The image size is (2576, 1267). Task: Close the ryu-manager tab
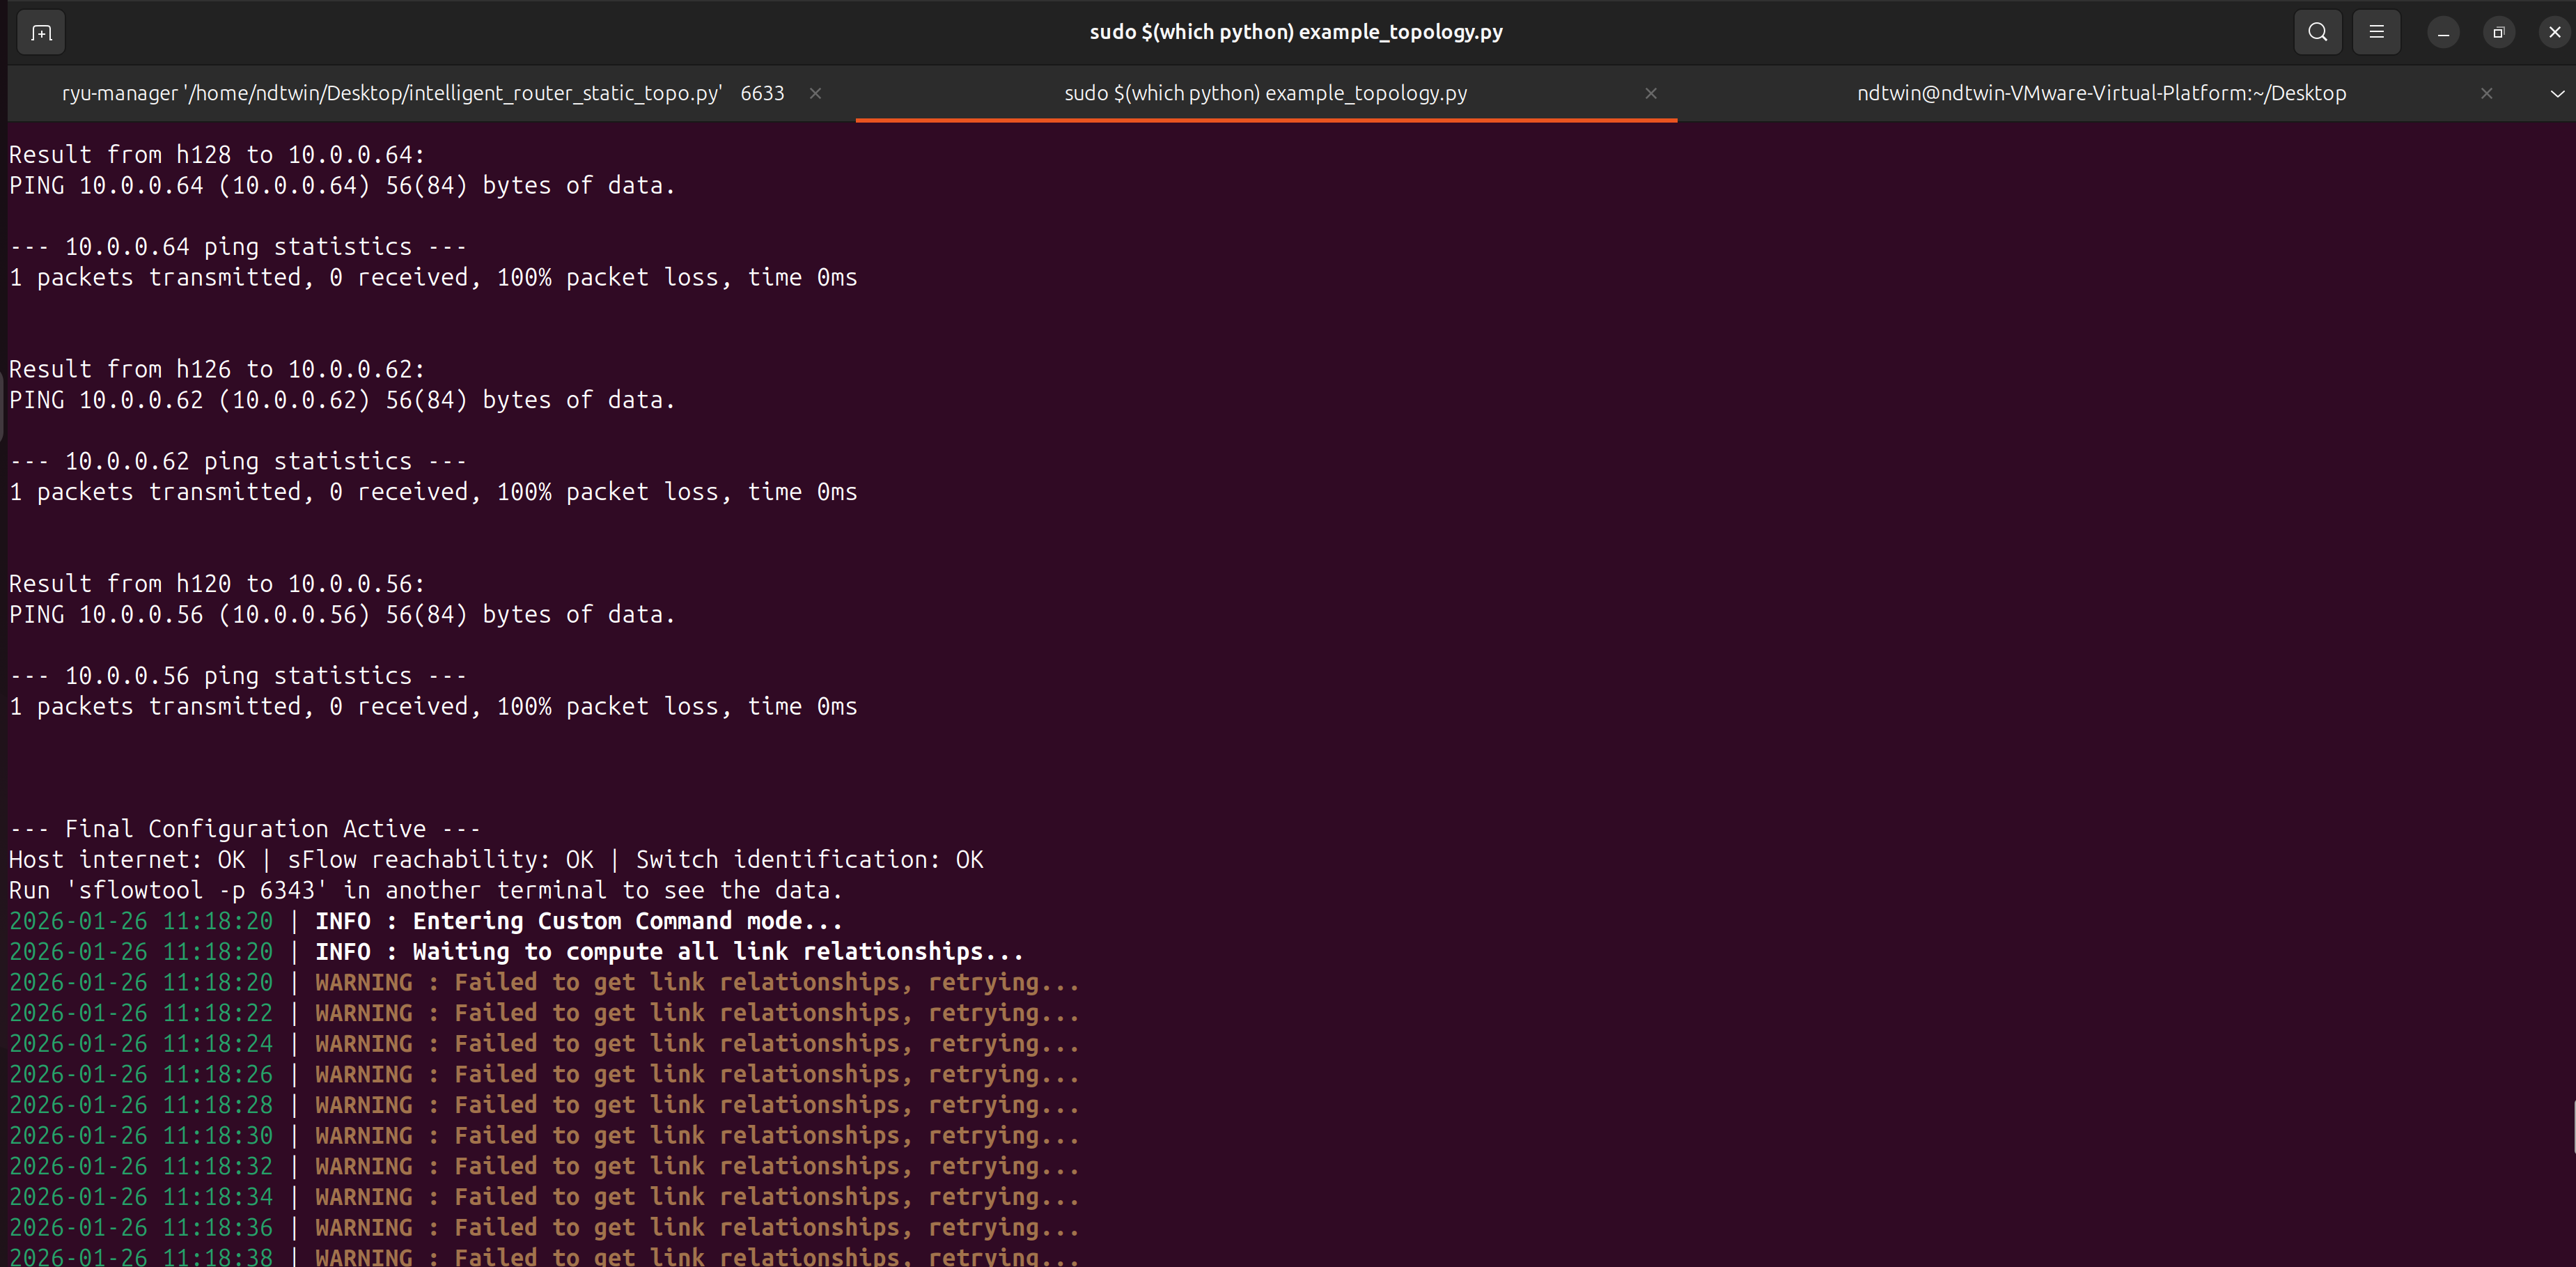pyautogui.click(x=815, y=93)
